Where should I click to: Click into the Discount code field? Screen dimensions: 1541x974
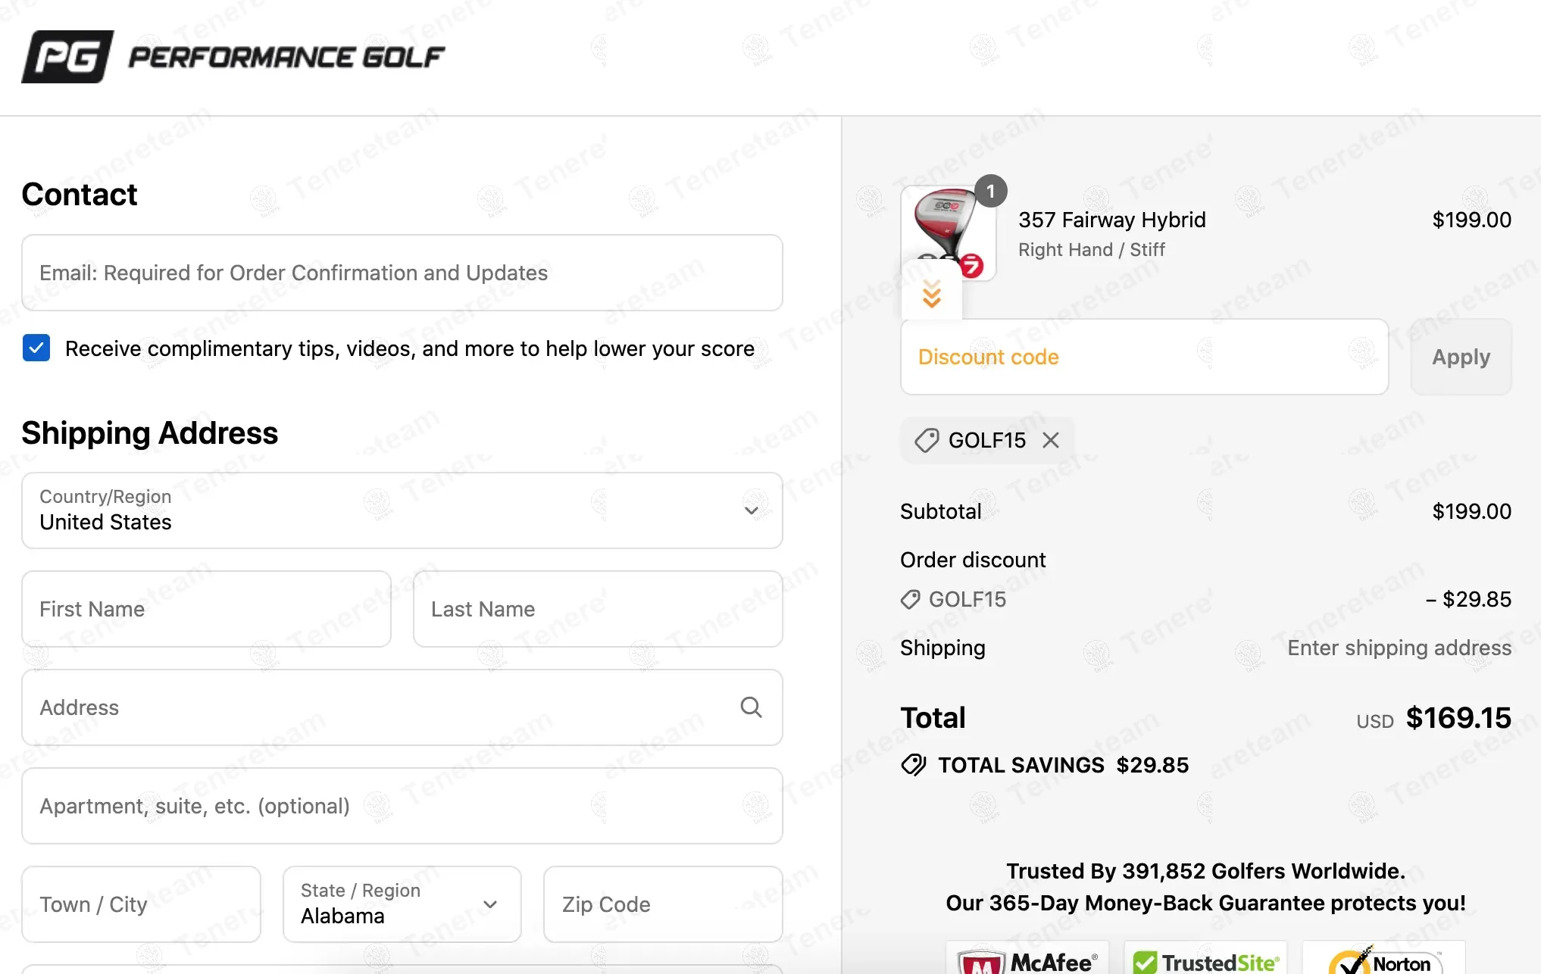tap(1143, 357)
